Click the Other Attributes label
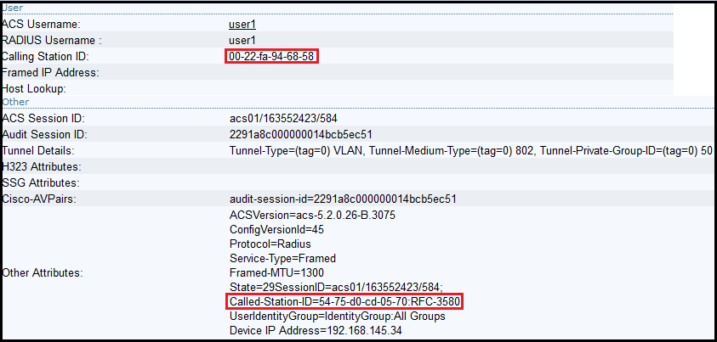Screen dimensions: 717x342 43,272
